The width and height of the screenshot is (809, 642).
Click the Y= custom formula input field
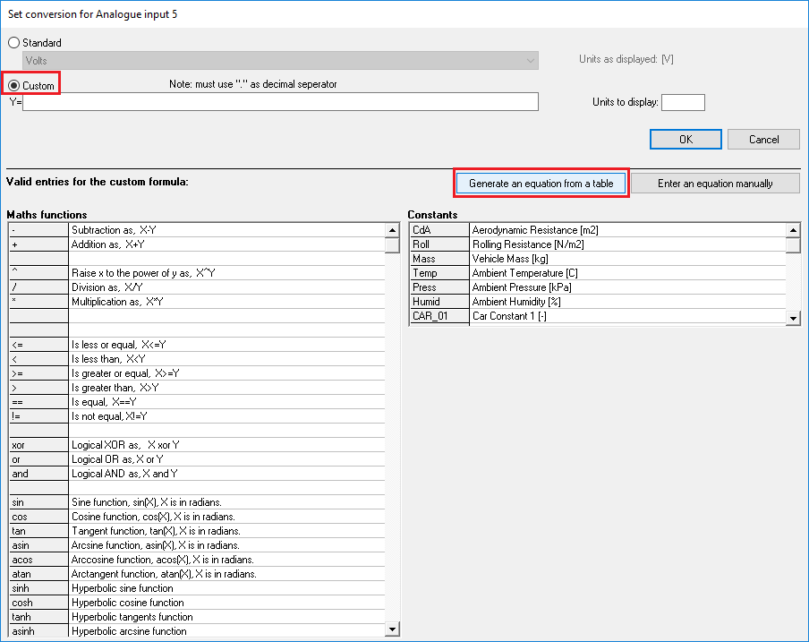(x=281, y=102)
